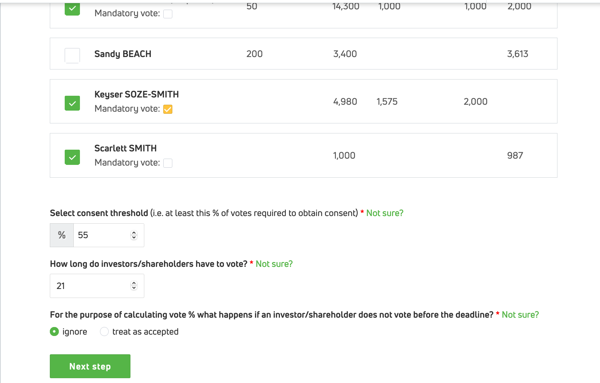Click the Next step button
This screenshot has height=383, width=600.
tap(90, 366)
